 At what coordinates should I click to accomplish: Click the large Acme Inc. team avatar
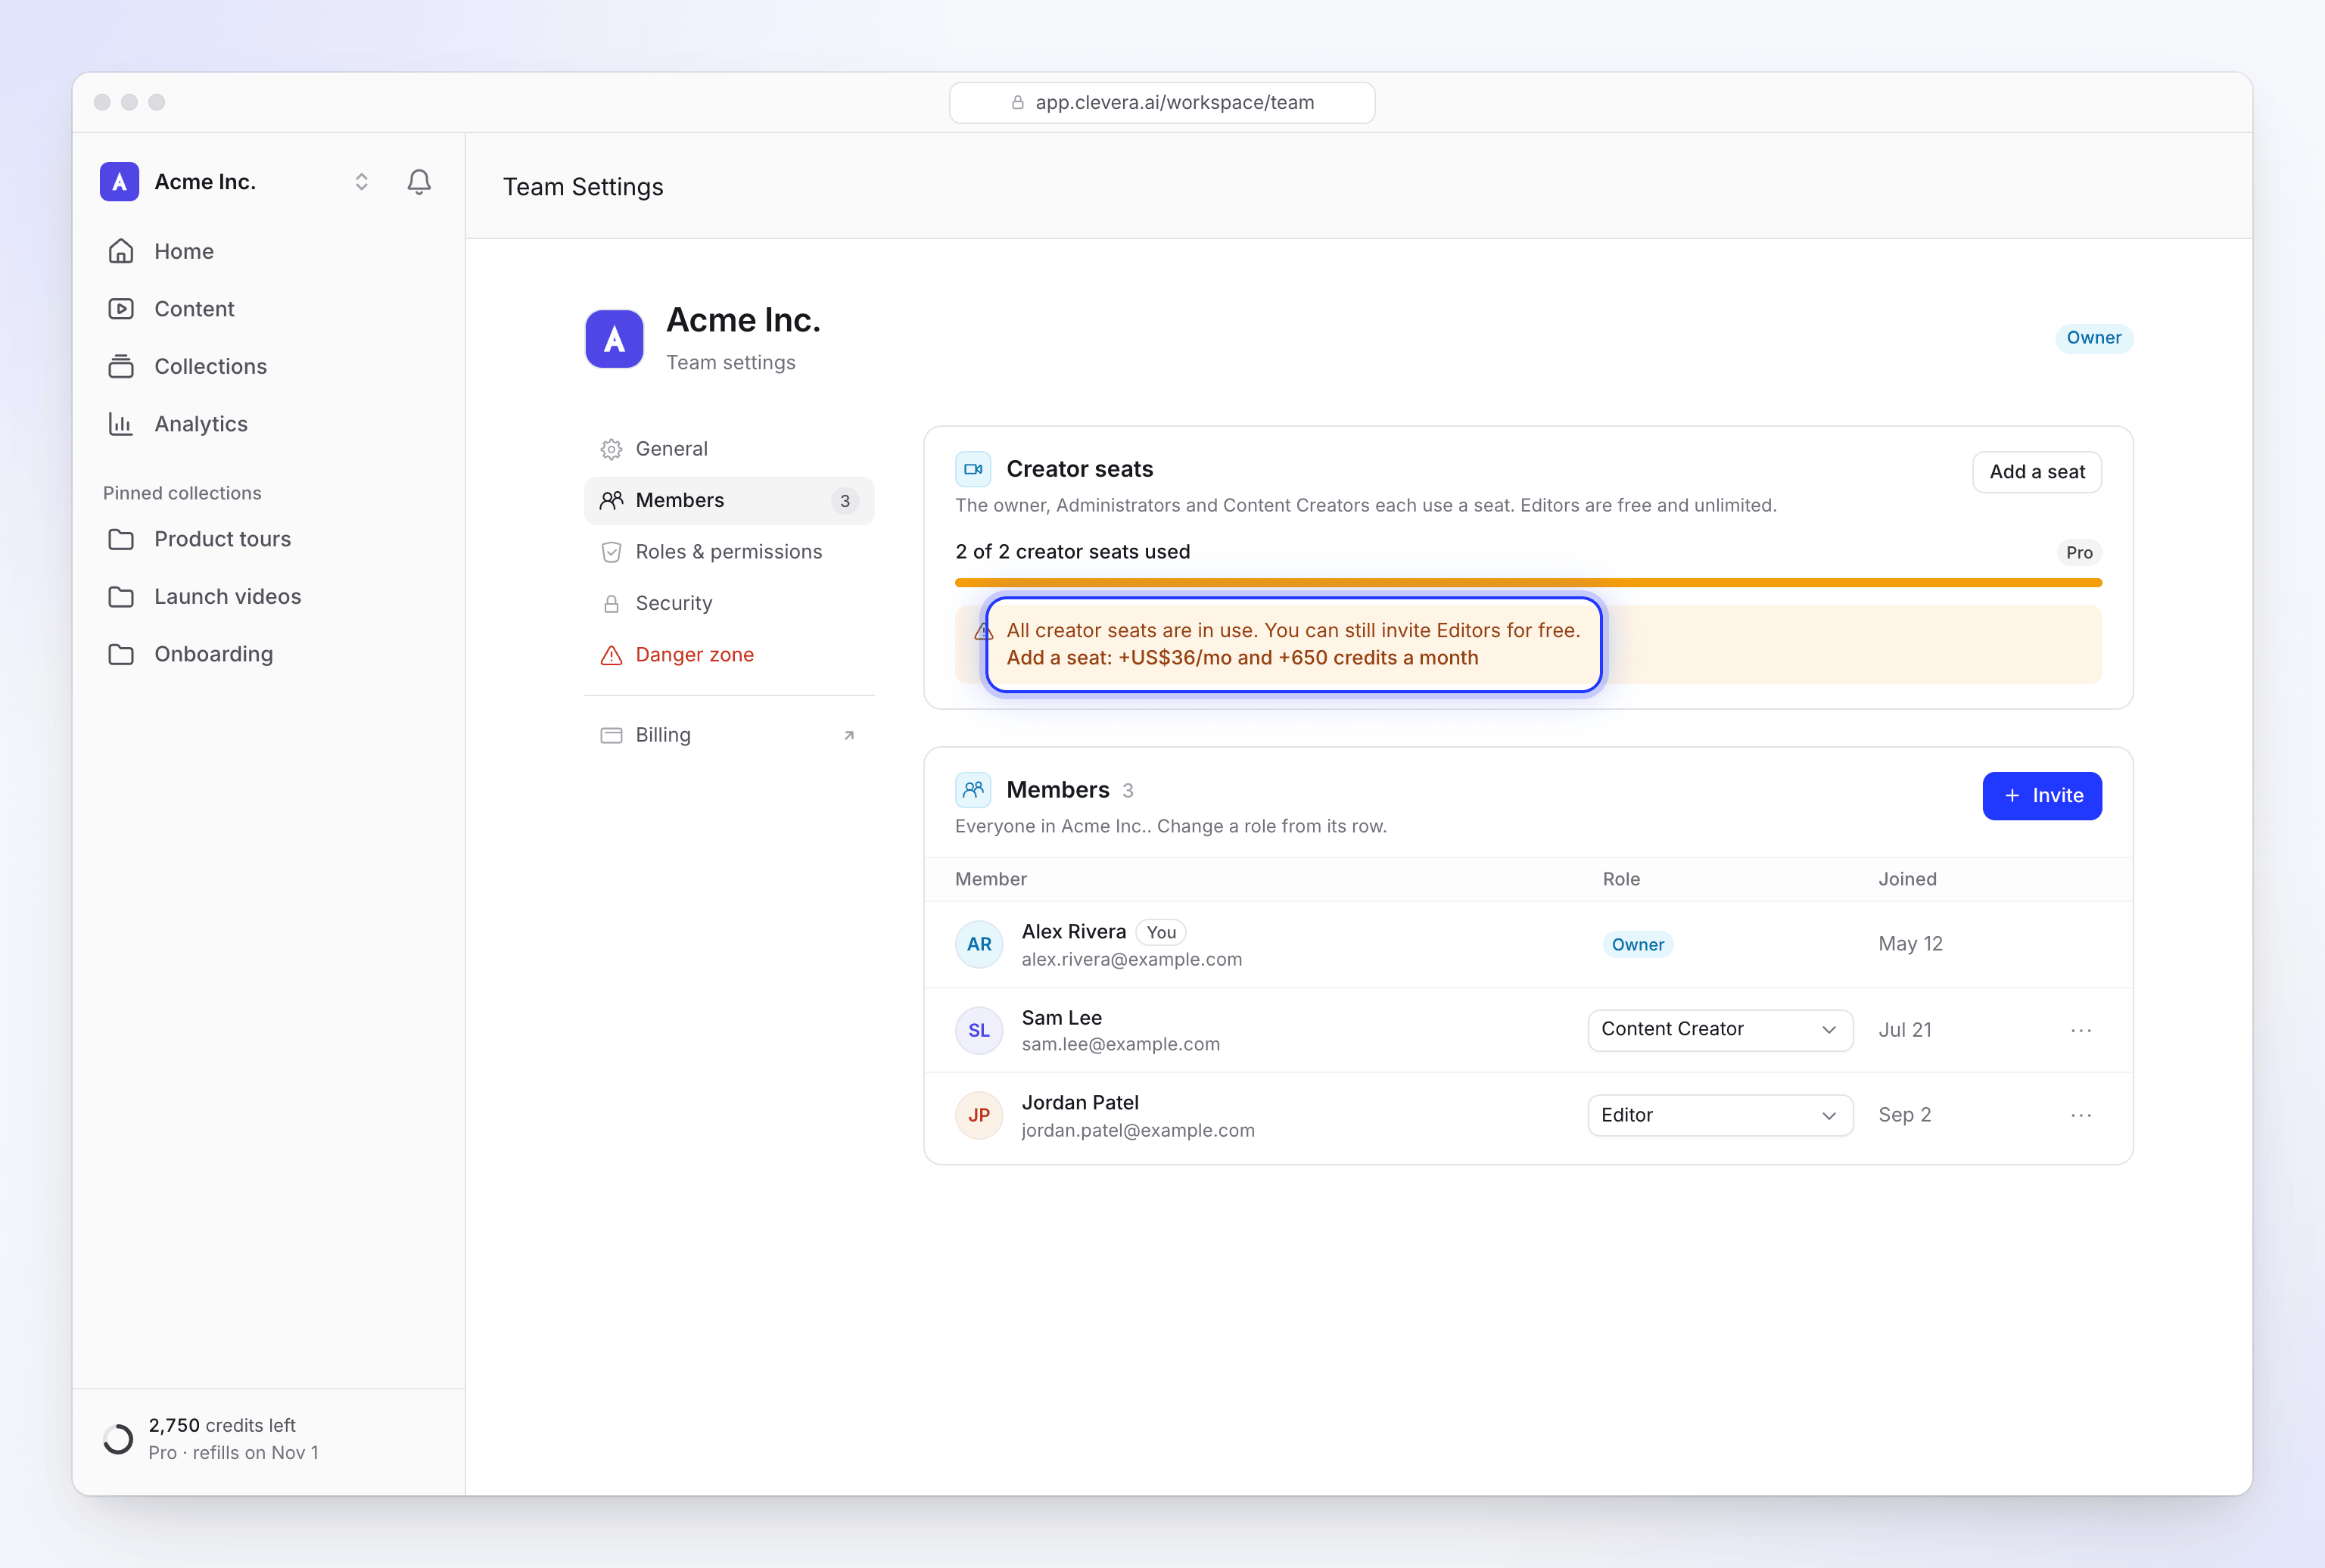coord(614,339)
